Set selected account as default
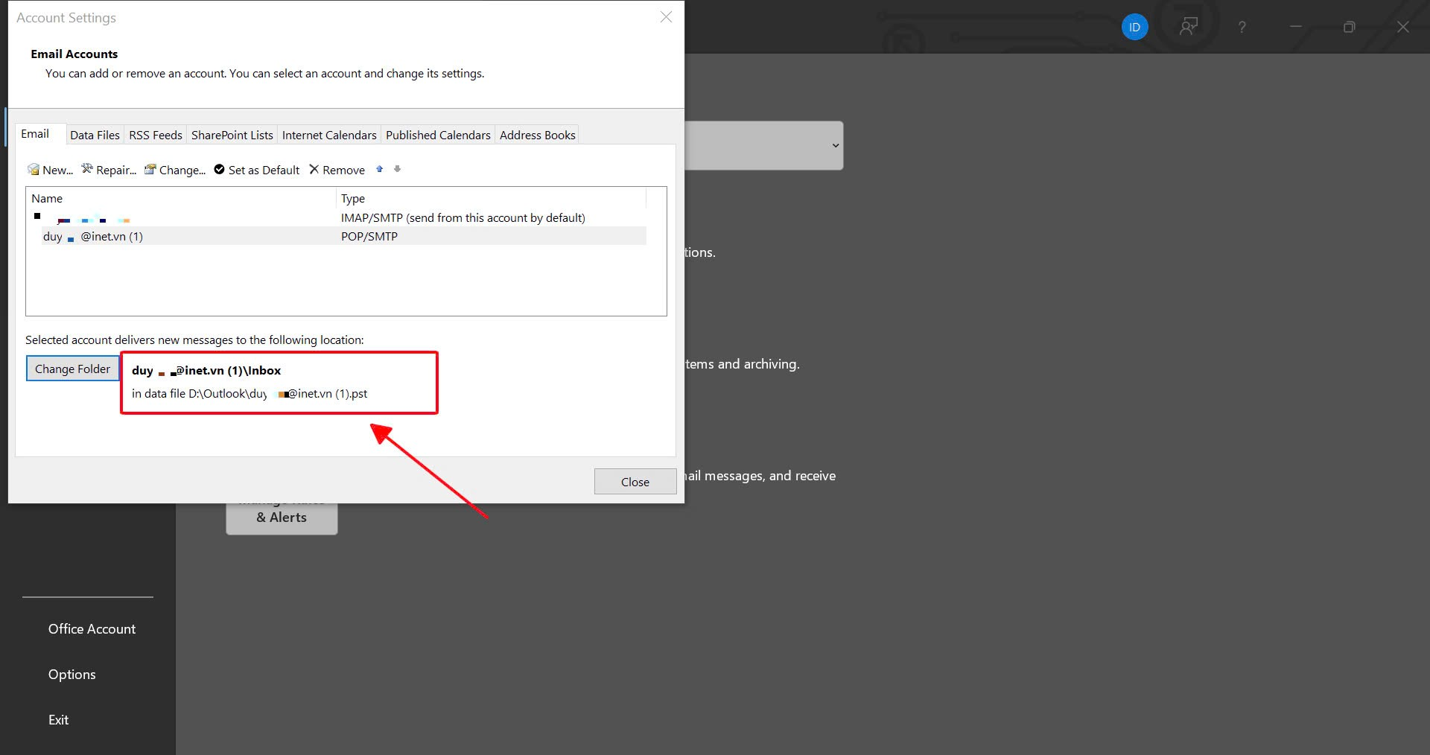Screen dimensions: 1430x755 tap(257, 170)
